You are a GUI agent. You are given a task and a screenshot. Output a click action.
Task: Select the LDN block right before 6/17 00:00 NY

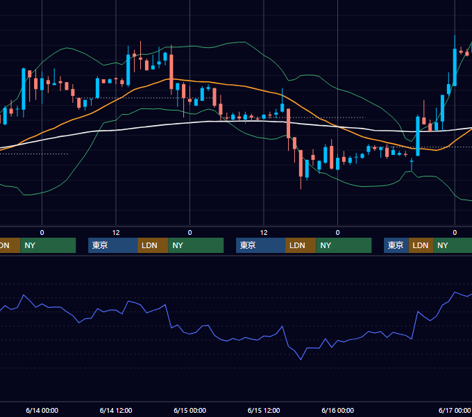click(x=421, y=245)
